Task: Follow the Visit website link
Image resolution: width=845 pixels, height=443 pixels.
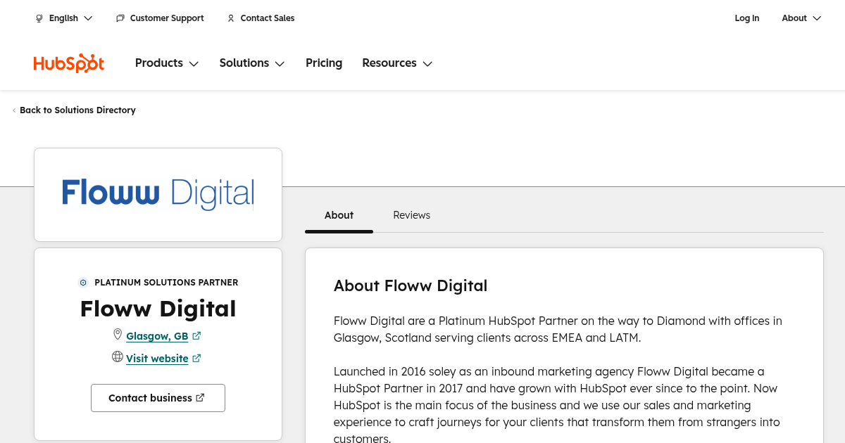Action: pos(157,359)
